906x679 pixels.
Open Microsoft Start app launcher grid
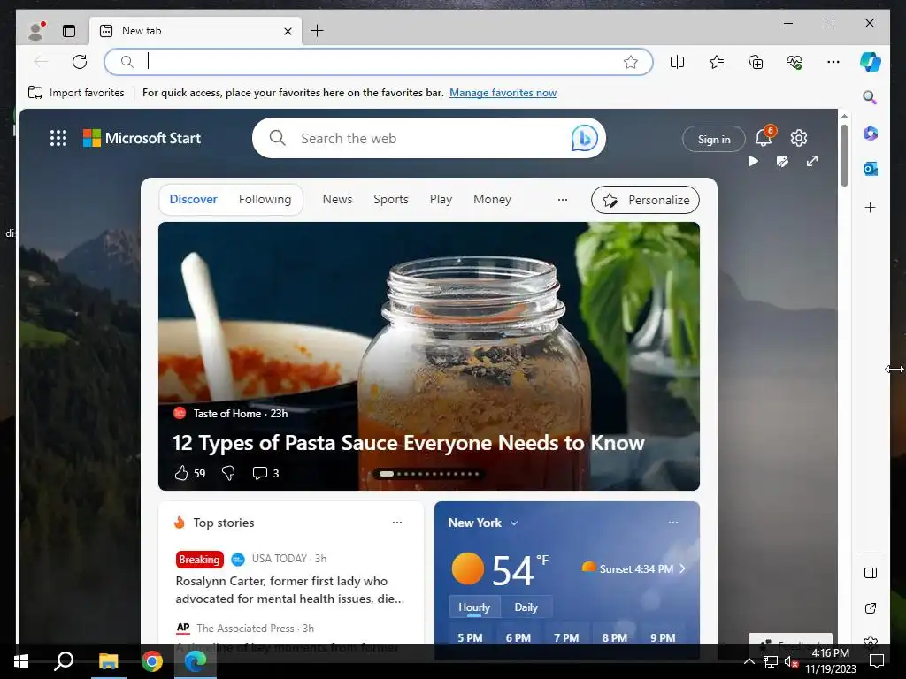pyautogui.click(x=58, y=138)
